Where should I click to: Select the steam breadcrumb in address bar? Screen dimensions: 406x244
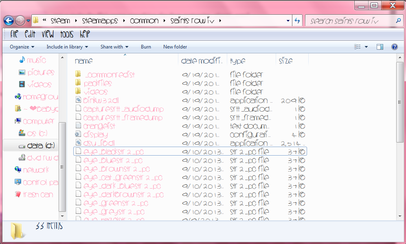coord(60,21)
